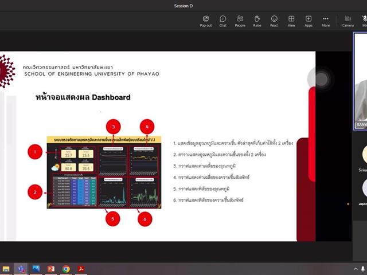Toggle the Camera on or off
Image resolution: width=367 pixels, height=275 pixels.
click(x=348, y=21)
